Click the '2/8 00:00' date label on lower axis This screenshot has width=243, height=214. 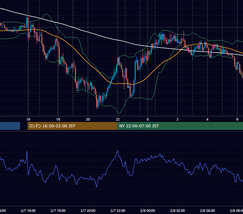coord(148,211)
